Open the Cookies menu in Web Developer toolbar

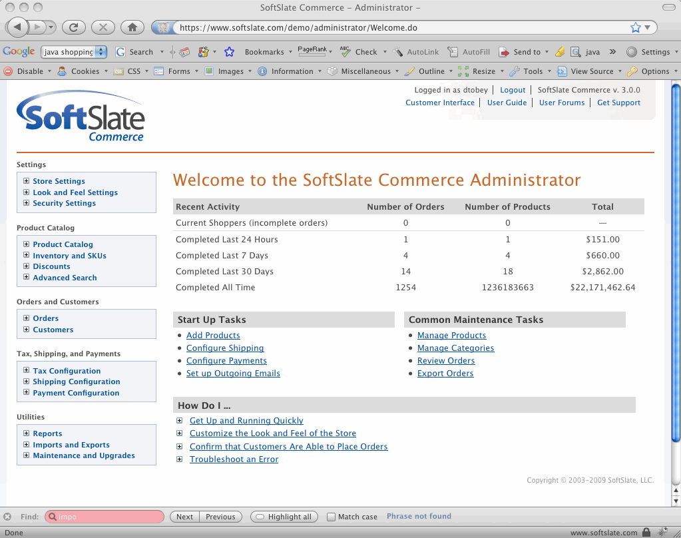[x=82, y=71]
